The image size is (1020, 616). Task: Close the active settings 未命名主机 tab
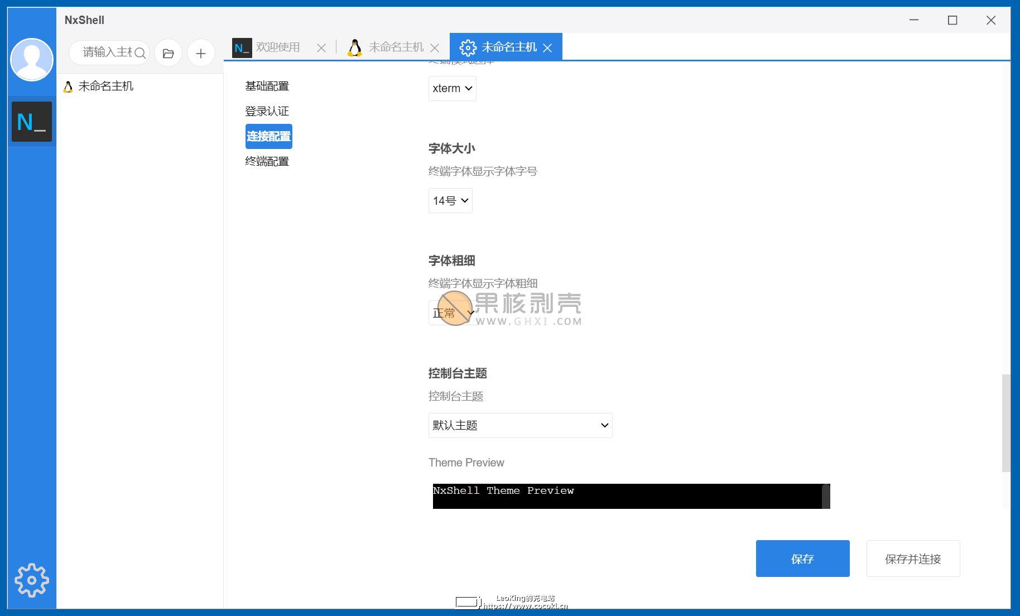547,48
